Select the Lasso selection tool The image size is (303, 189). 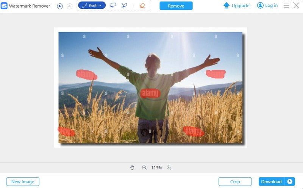tap(113, 5)
